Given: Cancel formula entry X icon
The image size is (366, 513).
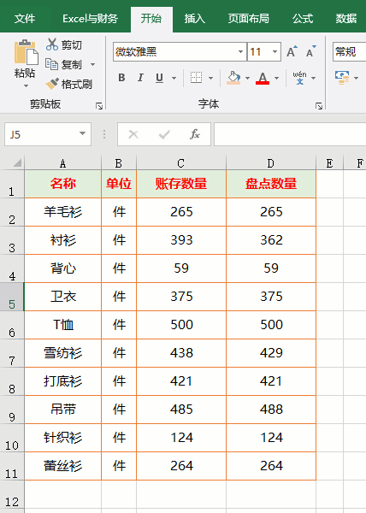Looking at the screenshot, I should tap(133, 134).
